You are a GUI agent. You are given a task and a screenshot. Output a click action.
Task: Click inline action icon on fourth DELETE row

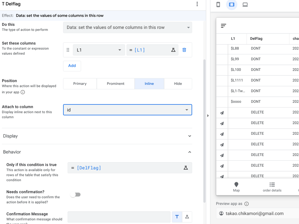222,145
